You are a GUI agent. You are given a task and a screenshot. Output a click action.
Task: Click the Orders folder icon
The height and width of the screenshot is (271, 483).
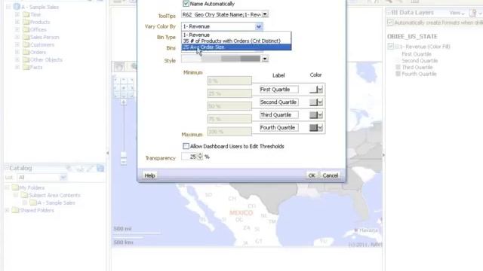point(26,52)
